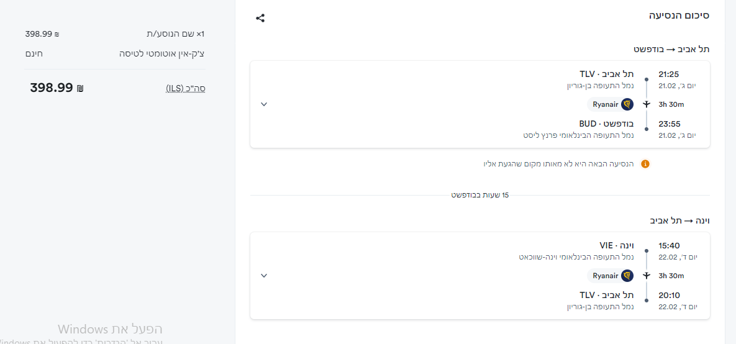Click the Ryanair logo on Tel Aviv–Budapest flight

click(627, 104)
